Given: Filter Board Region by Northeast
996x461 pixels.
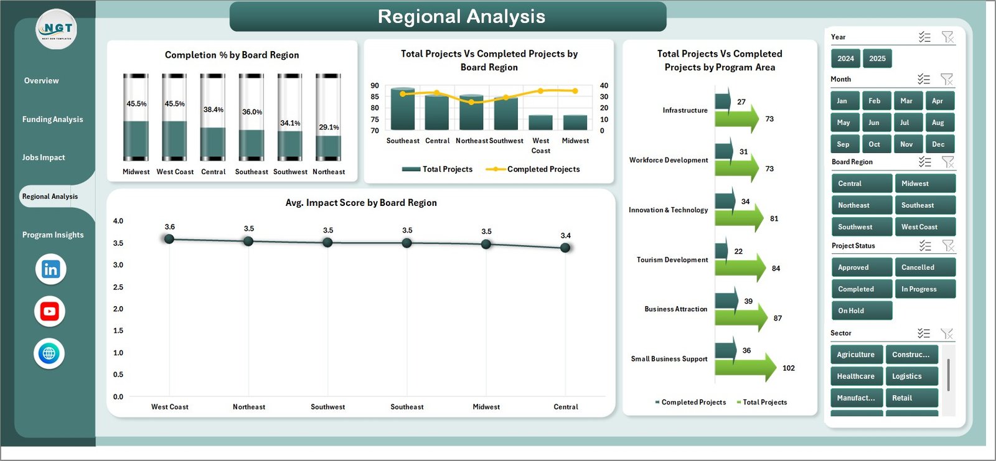Looking at the screenshot, I should coord(862,205).
